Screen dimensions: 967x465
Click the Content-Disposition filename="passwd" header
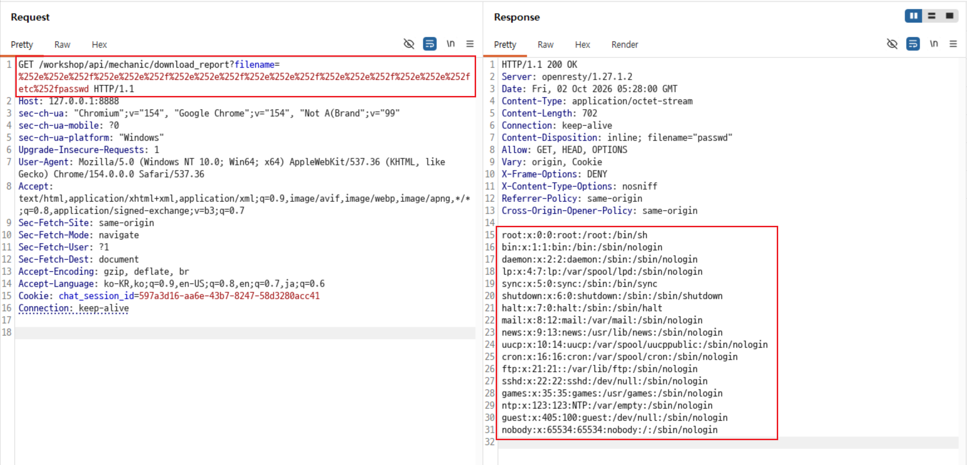pyautogui.click(x=617, y=137)
